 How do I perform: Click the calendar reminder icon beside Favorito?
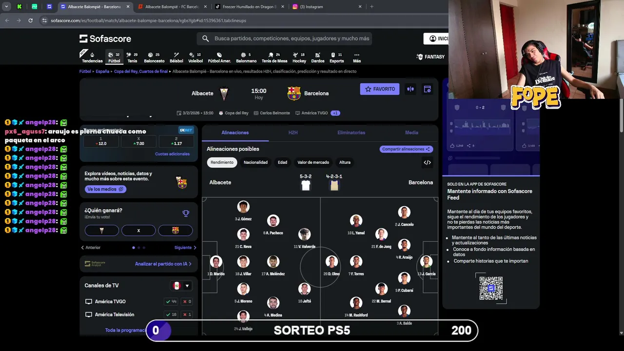pos(427,89)
